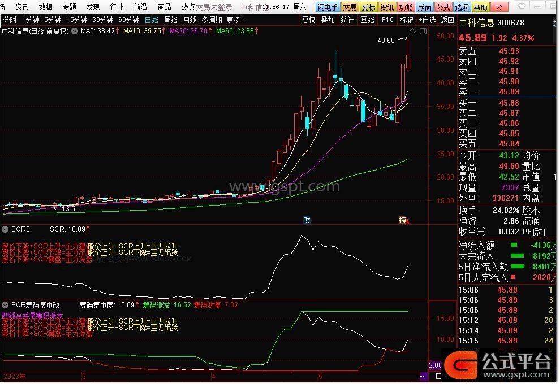Open the 商品 menu

click(x=164, y=7)
